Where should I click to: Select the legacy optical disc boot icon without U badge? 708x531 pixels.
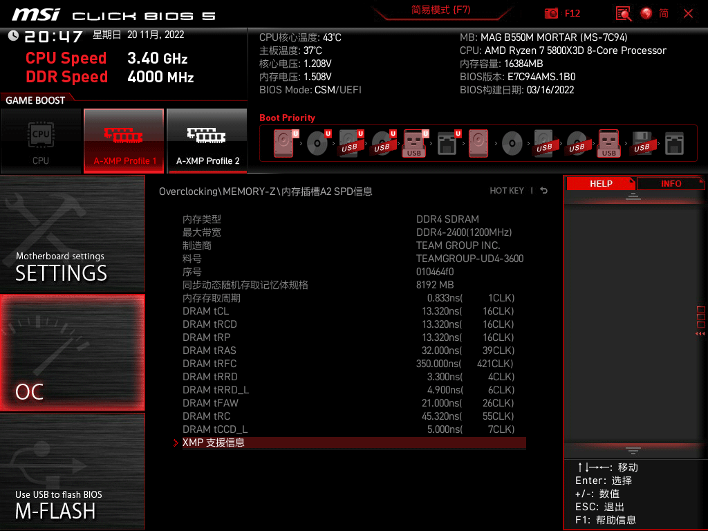click(x=512, y=143)
